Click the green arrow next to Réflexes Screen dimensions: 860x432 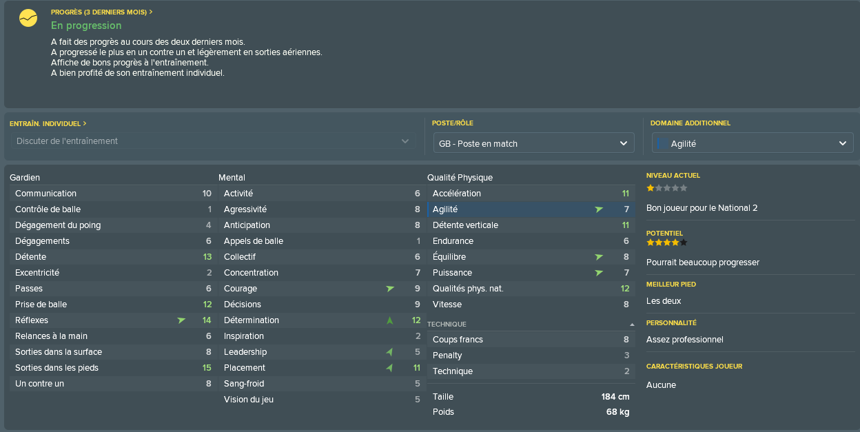[181, 320]
